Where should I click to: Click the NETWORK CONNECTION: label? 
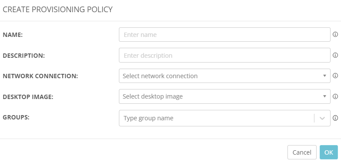(40, 76)
